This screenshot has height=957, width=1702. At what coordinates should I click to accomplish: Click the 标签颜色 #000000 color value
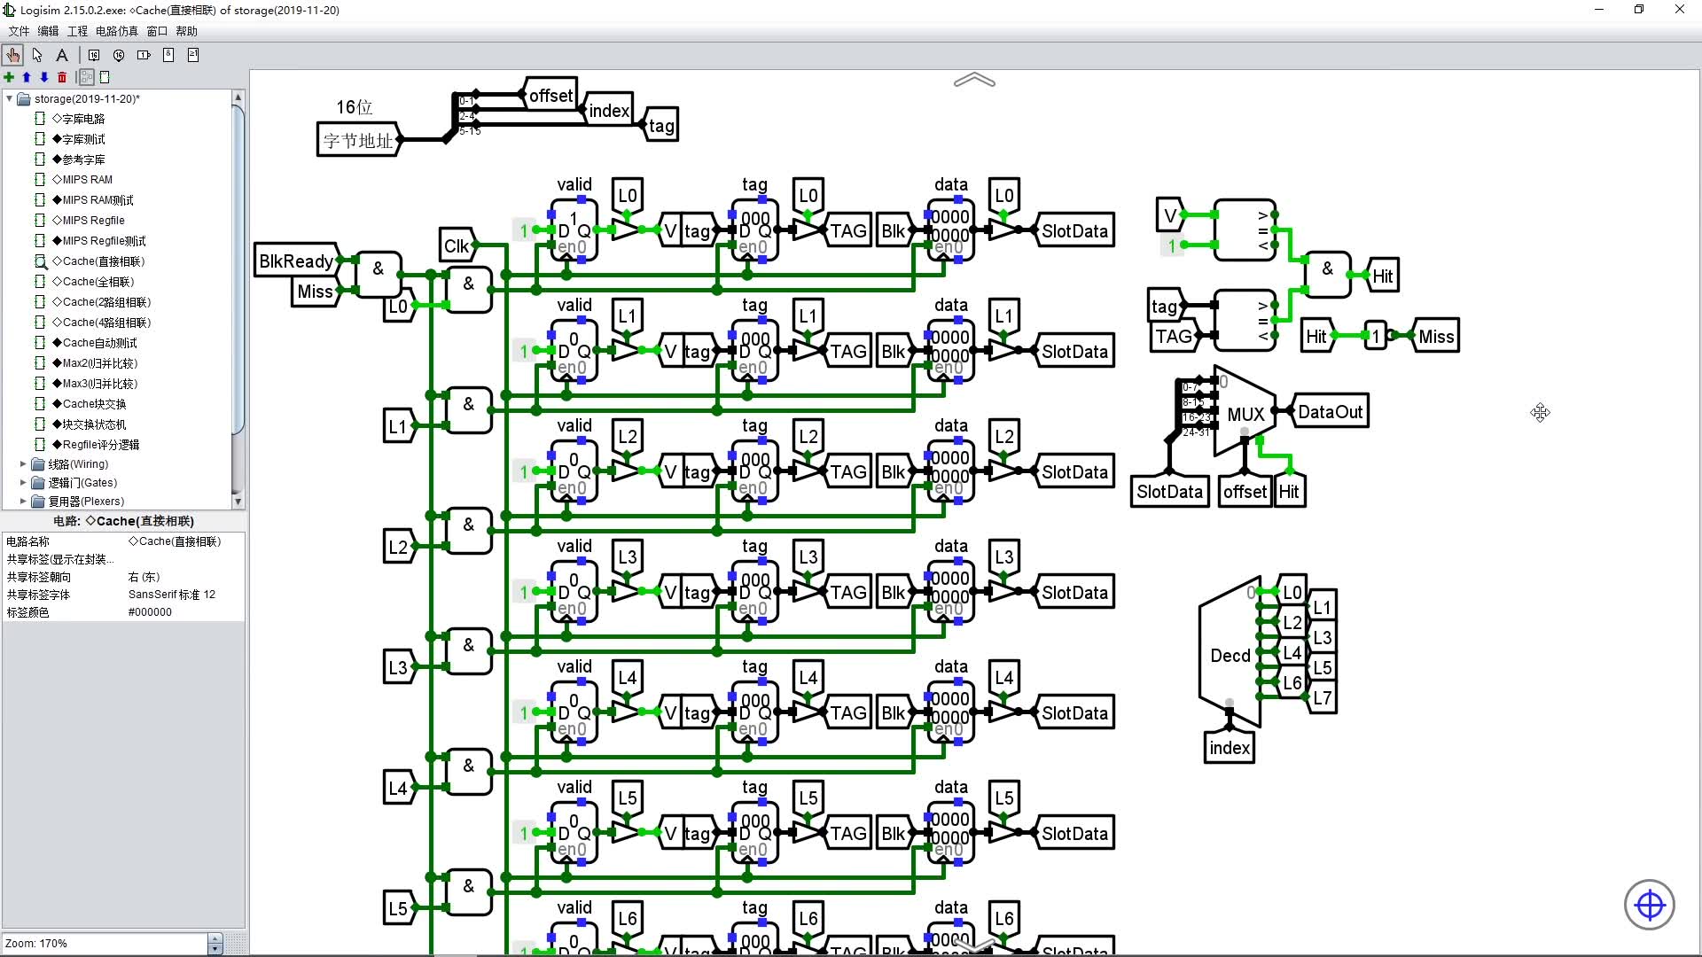150,612
